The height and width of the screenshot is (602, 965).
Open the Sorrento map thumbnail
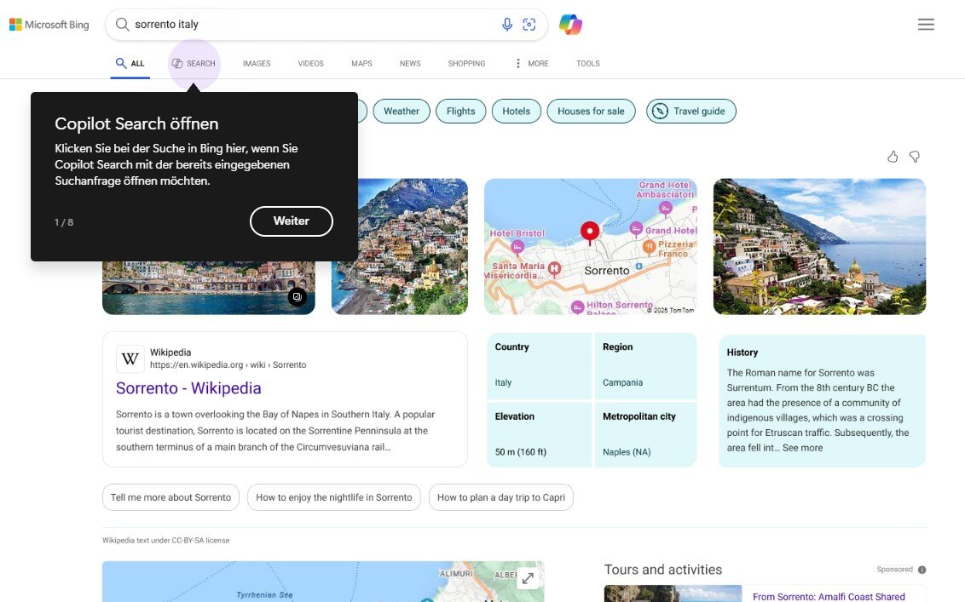tap(591, 247)
